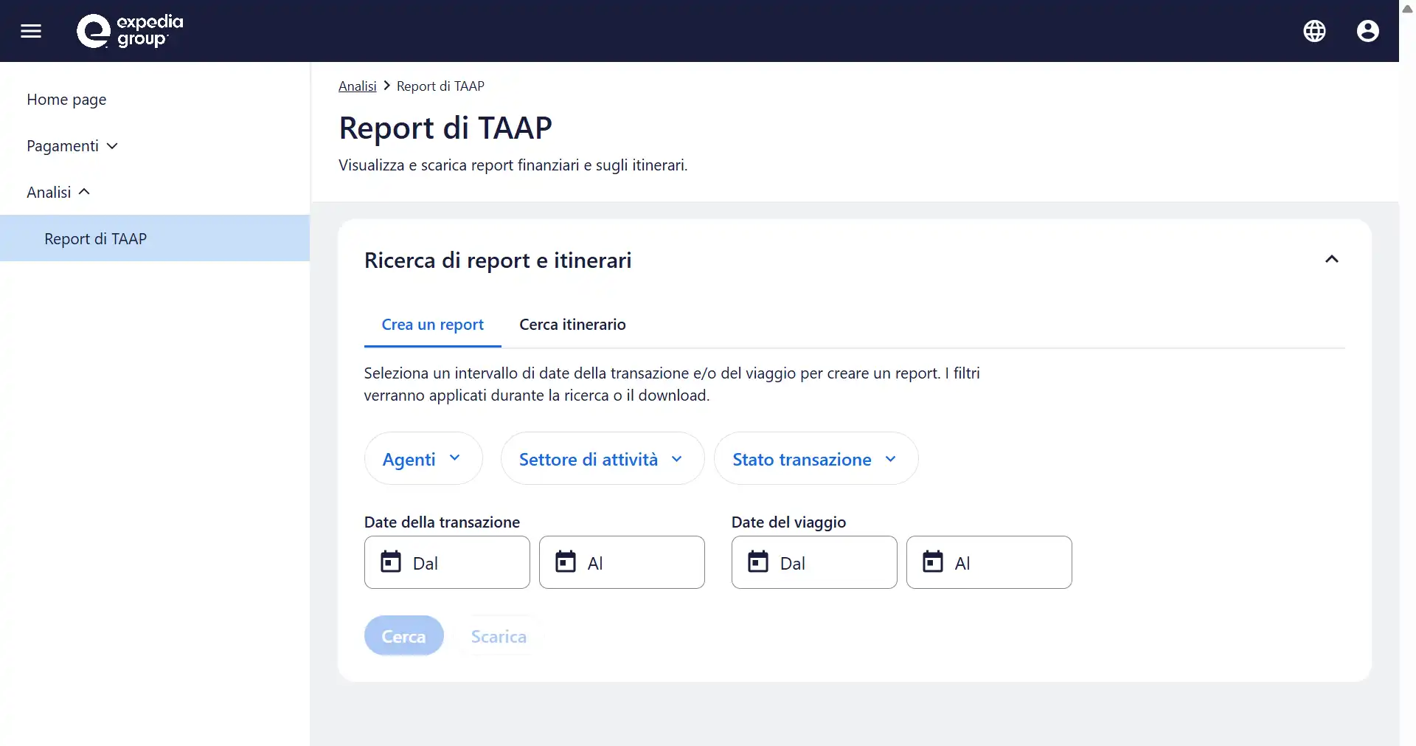
Task: Collapse the Ricerca di report e itinerari panel
Action: [x=1331, y=260]
